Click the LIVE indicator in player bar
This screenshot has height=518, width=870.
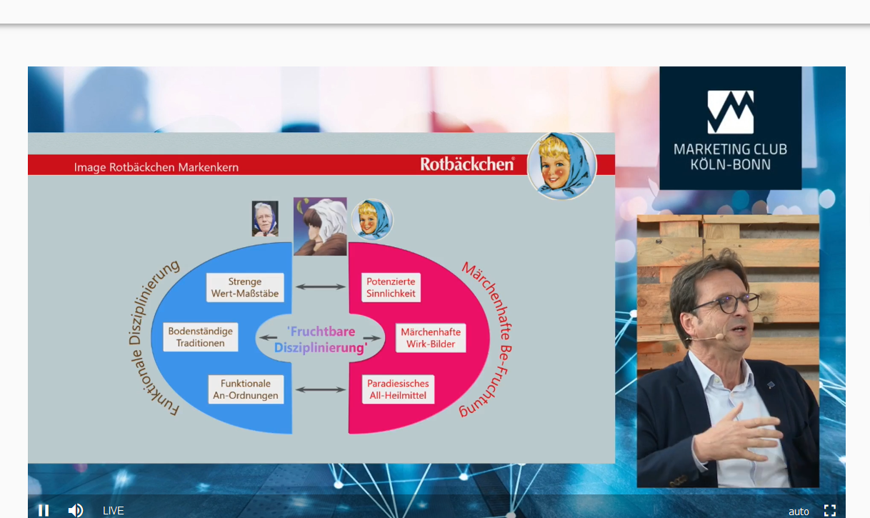tap(114, 511)
